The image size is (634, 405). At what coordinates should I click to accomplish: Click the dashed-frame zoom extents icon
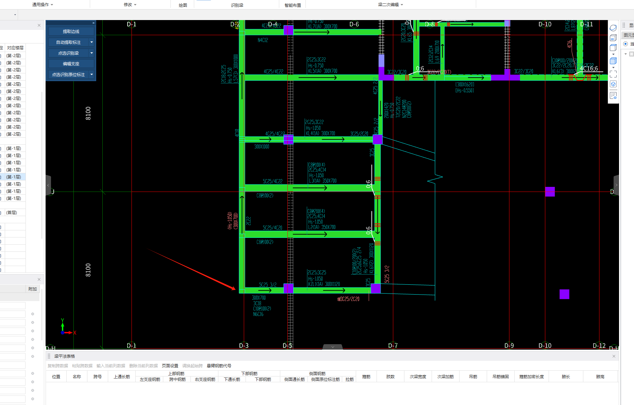click(613, 74)
